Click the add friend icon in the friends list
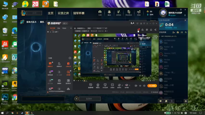The image size is (205, 115). coord(174,32)
